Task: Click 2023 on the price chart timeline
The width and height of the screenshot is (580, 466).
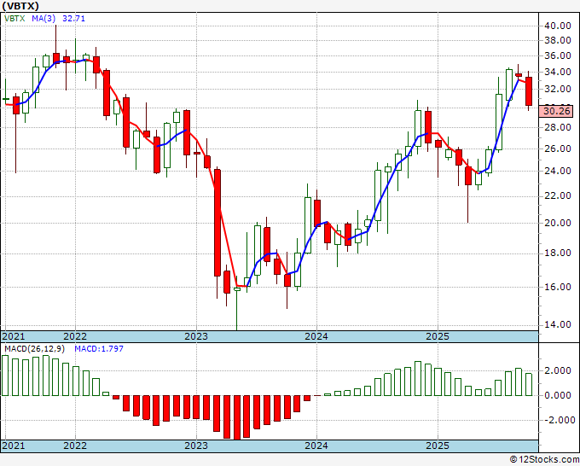Action: [196, 336]
